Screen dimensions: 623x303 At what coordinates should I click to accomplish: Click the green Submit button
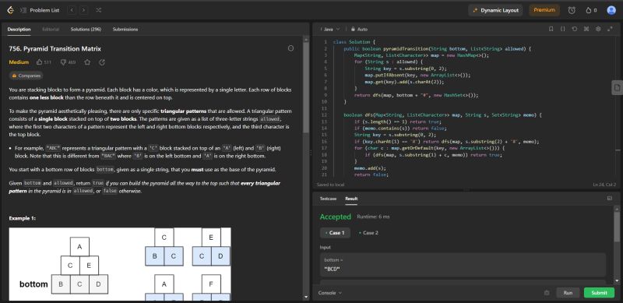599,293
